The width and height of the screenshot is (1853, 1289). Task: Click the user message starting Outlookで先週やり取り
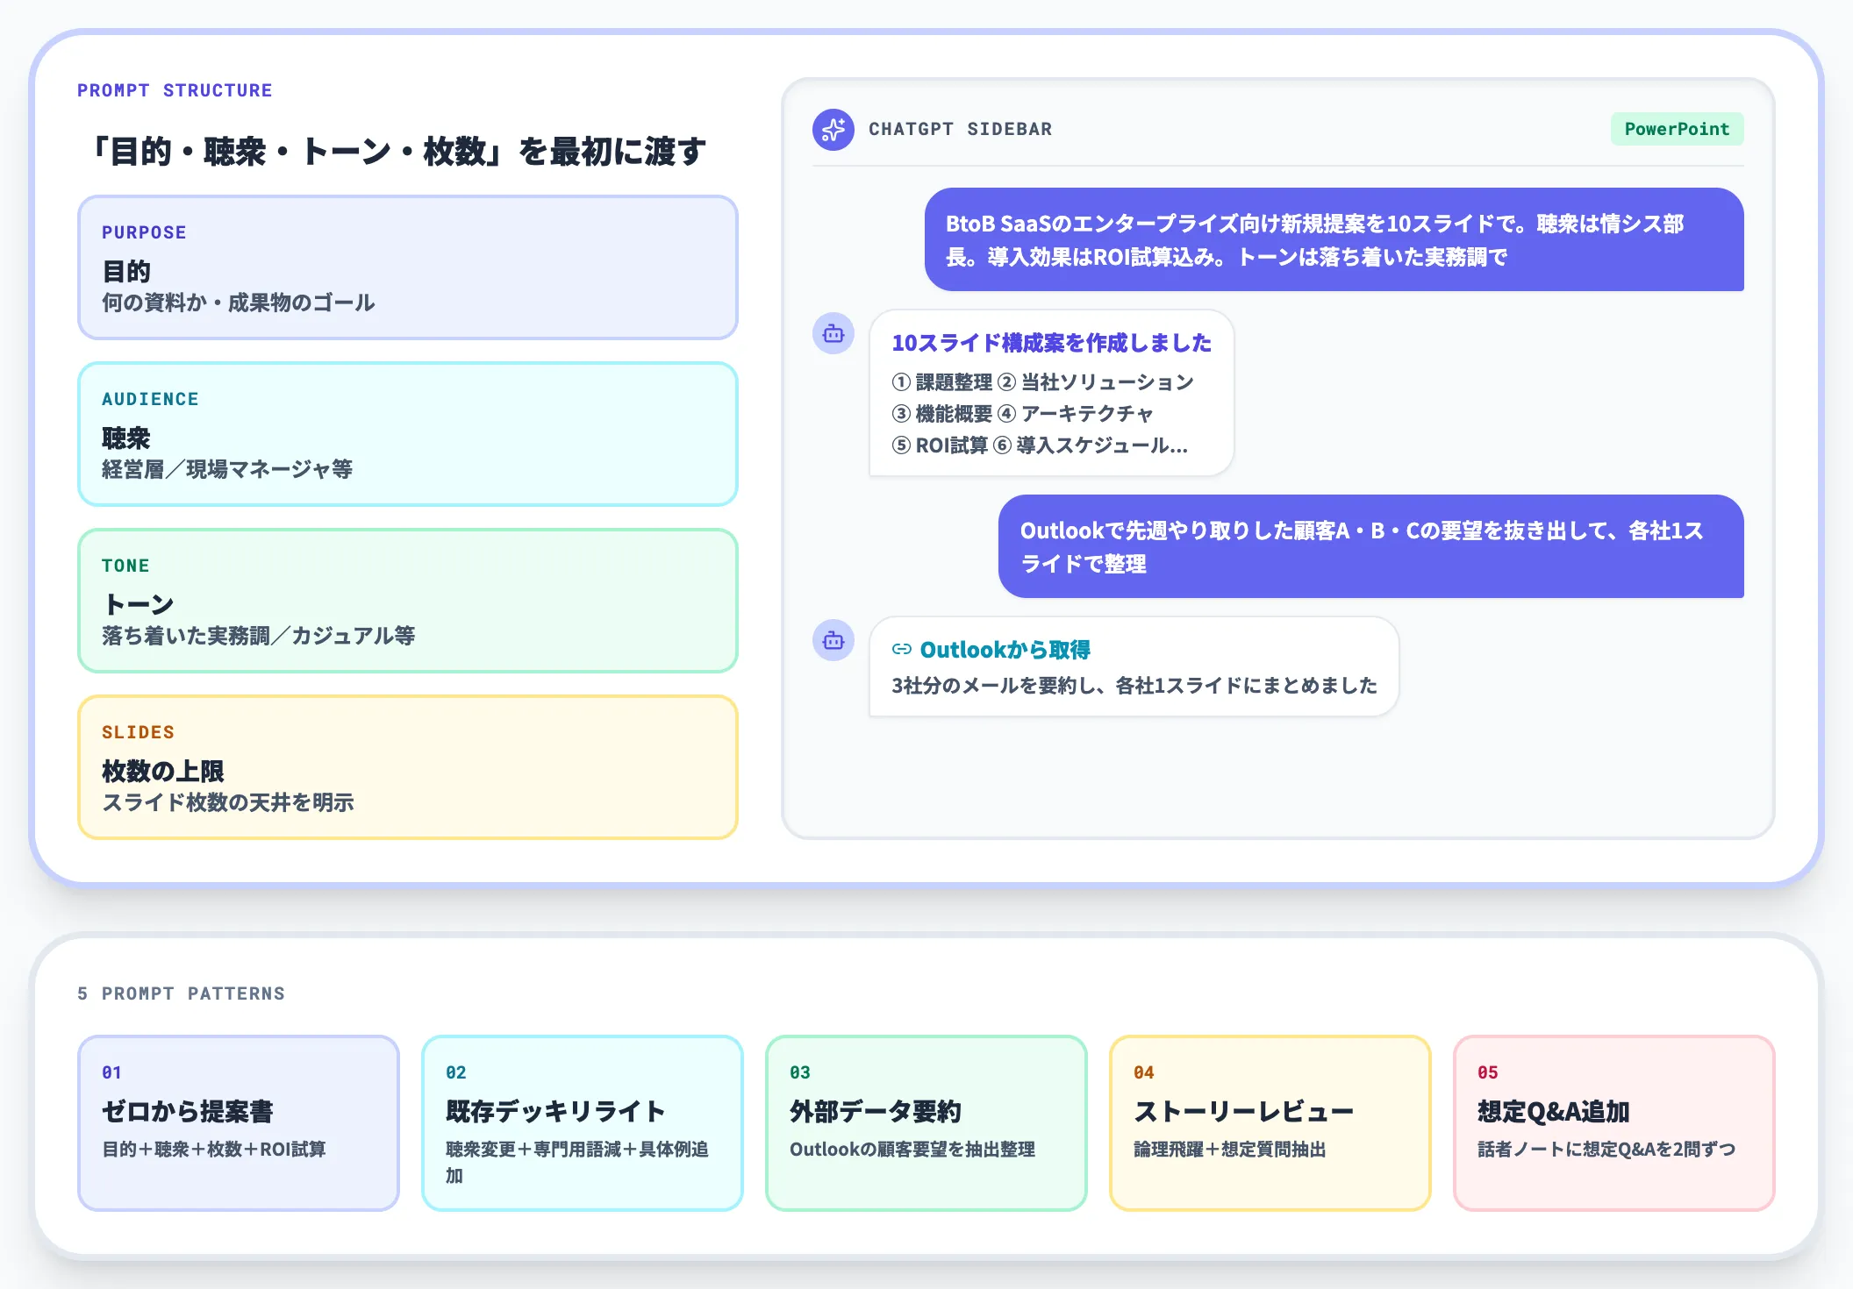tap(1371, 546)
